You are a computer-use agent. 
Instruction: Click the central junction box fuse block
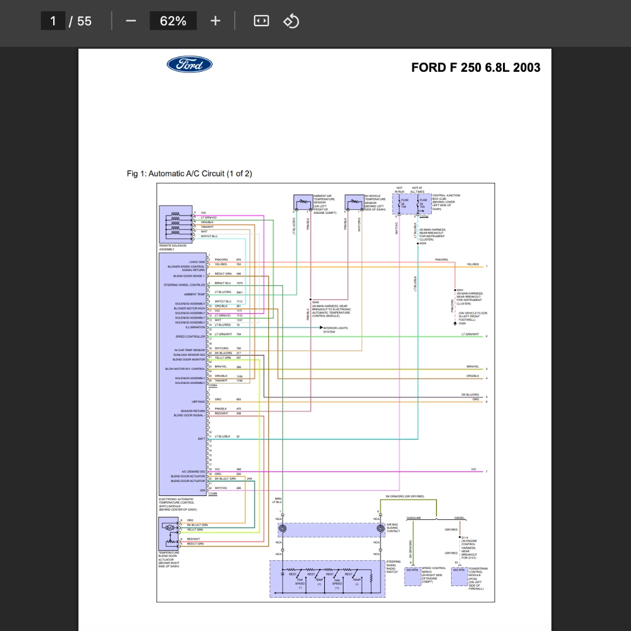coord(412,204)
